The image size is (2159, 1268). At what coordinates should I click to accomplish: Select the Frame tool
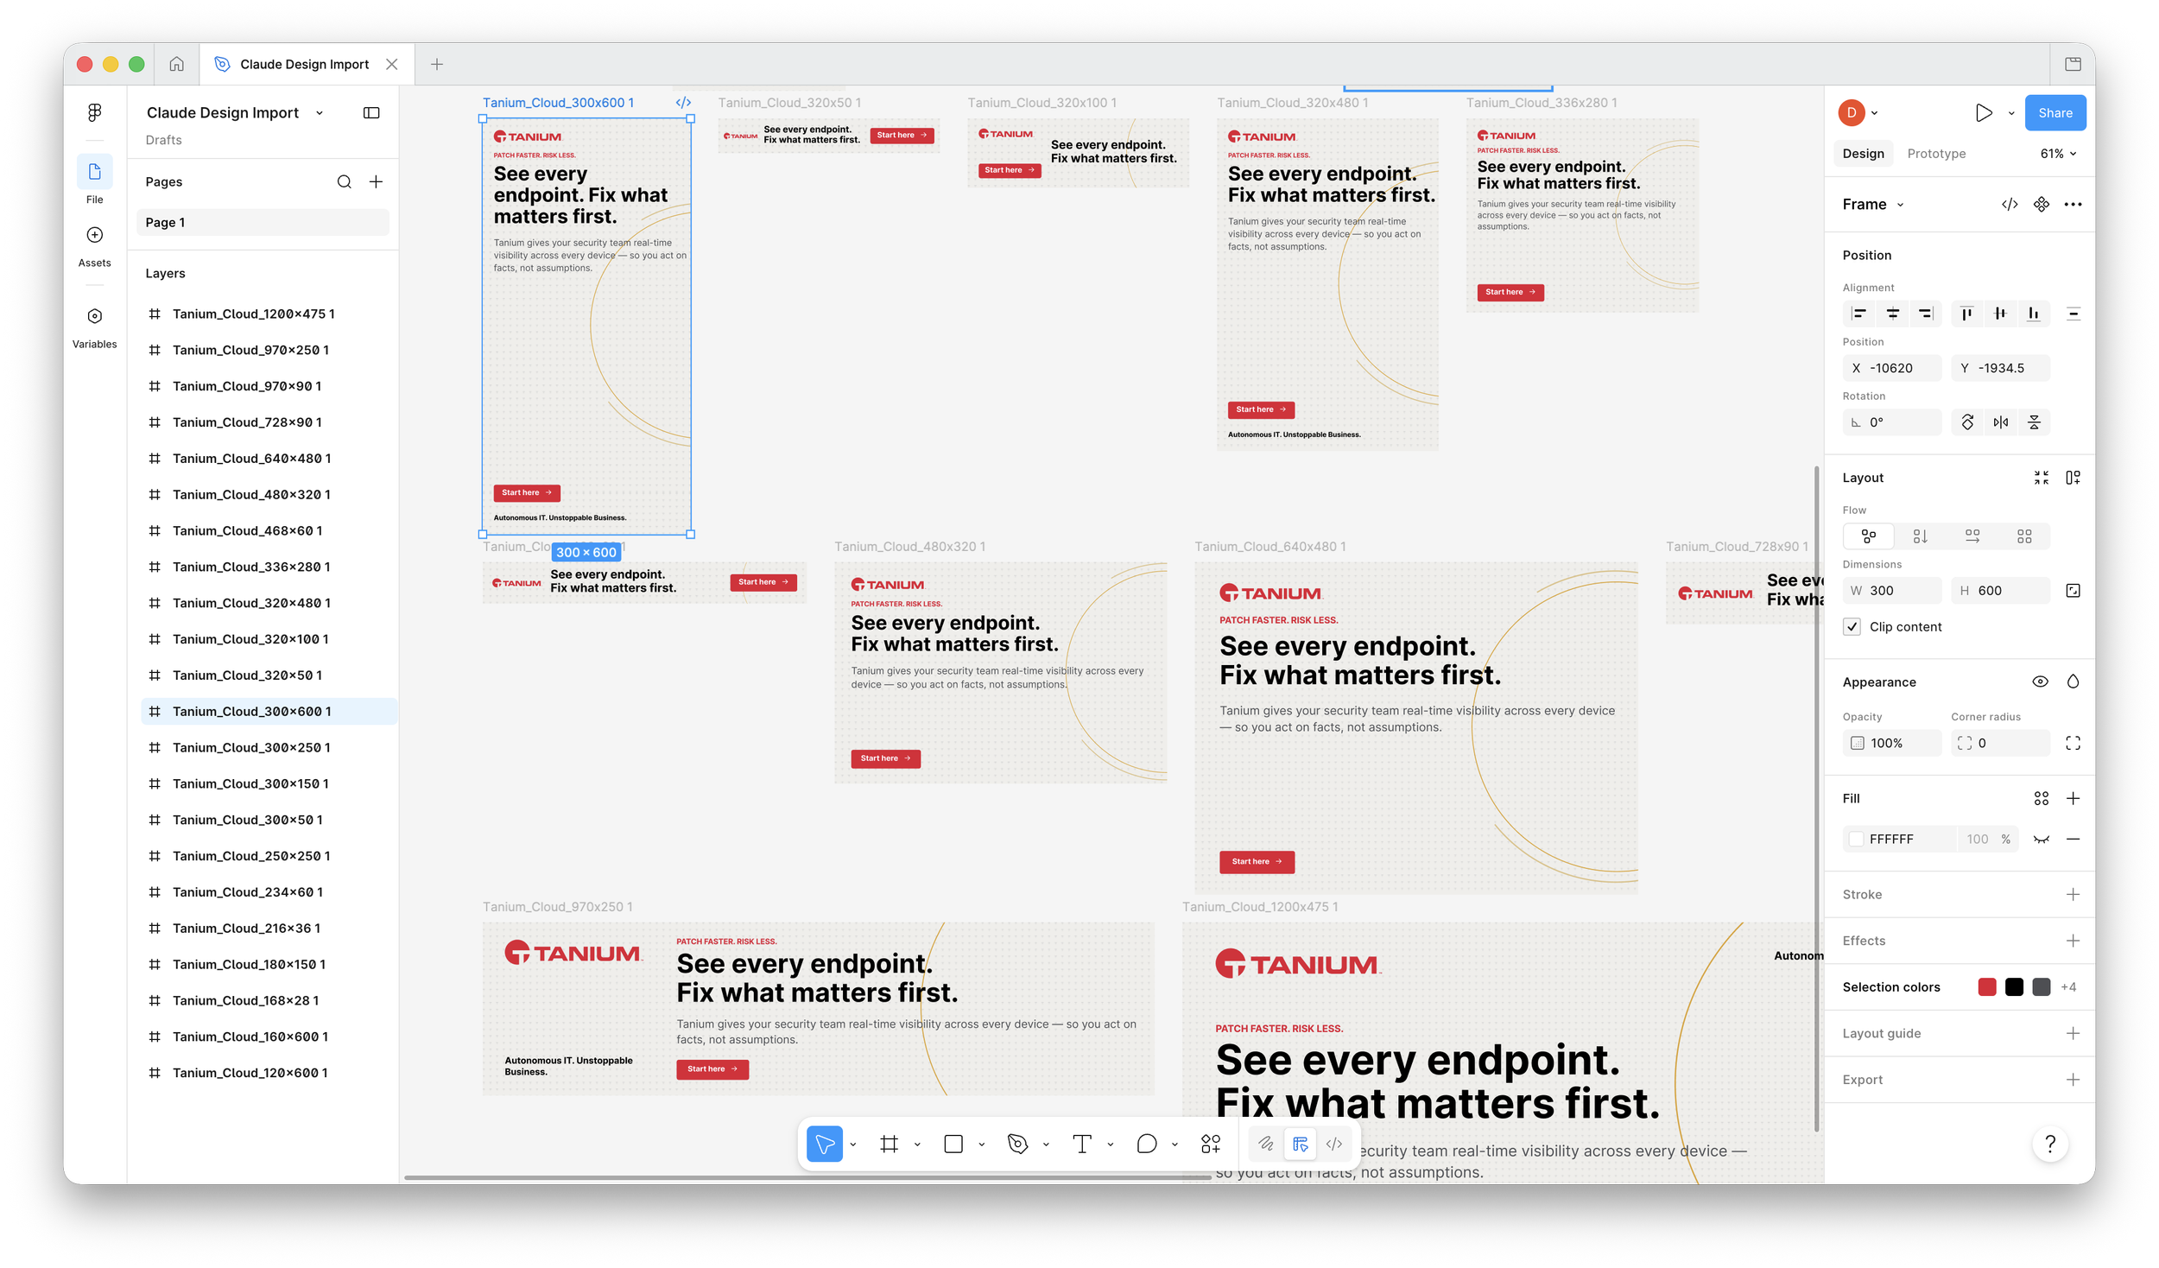coord(889,1144)
